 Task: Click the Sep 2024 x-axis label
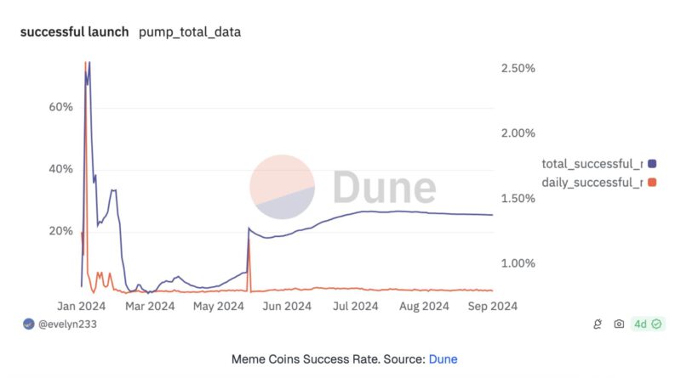click(x=491, y=306)
